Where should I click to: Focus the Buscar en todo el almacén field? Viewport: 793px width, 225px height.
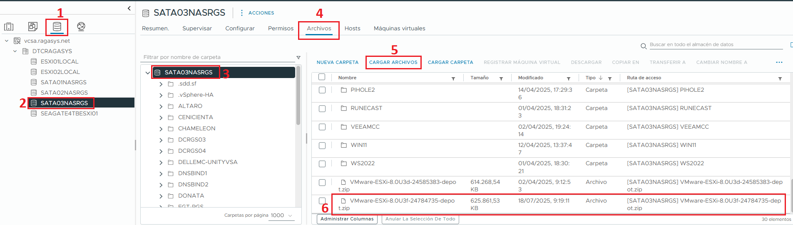[x=716, y=45]
